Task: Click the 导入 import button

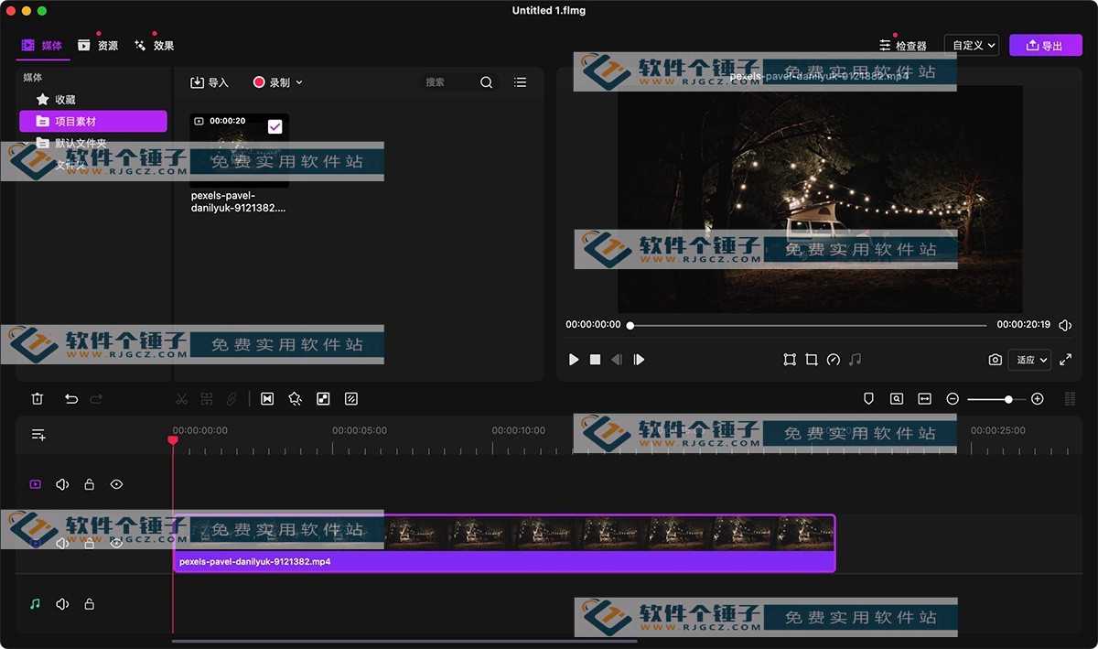Action: point(210,82)
